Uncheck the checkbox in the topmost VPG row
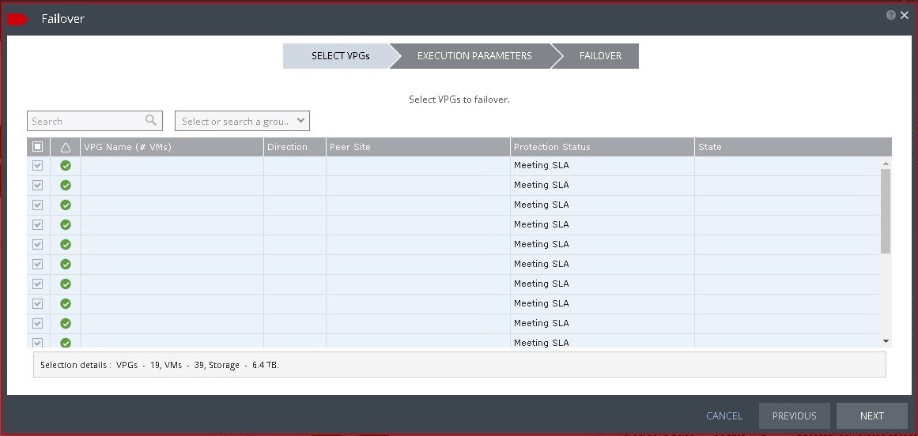The width and height of the screenshot is (918, 436). 37,166
